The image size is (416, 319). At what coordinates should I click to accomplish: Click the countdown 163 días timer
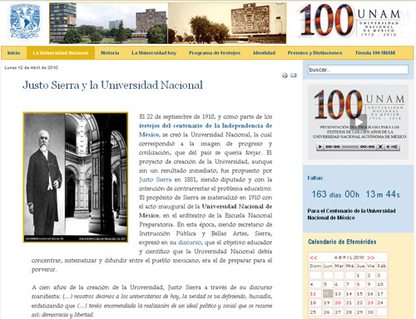pyautogui.click(x=355, y=194)
